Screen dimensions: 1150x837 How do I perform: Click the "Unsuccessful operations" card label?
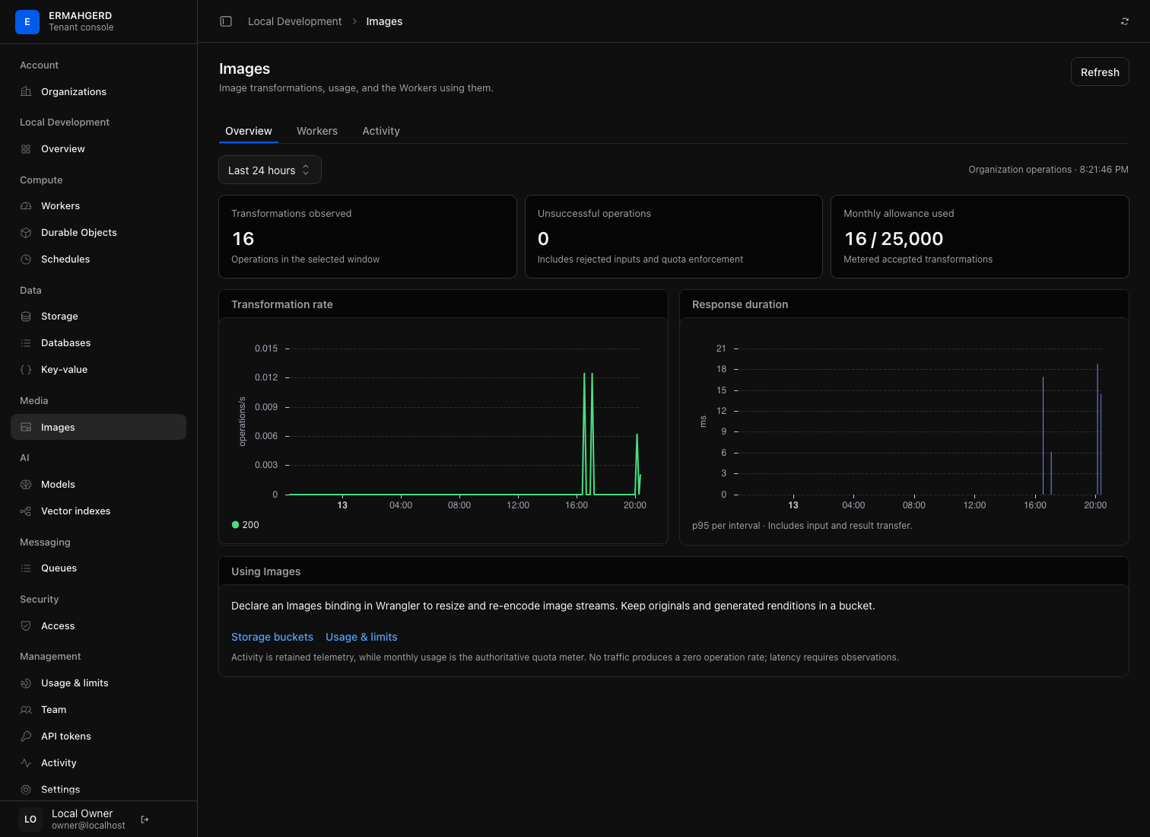[594, 214]
